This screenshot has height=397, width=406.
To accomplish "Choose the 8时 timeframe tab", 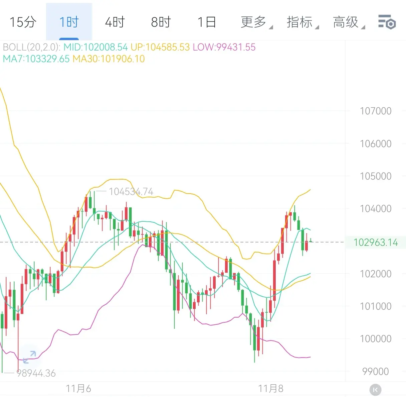I will click(x=161, y=22).
